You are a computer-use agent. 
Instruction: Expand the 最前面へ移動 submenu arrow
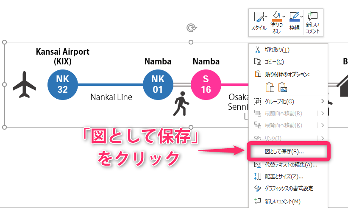[323, 113]
